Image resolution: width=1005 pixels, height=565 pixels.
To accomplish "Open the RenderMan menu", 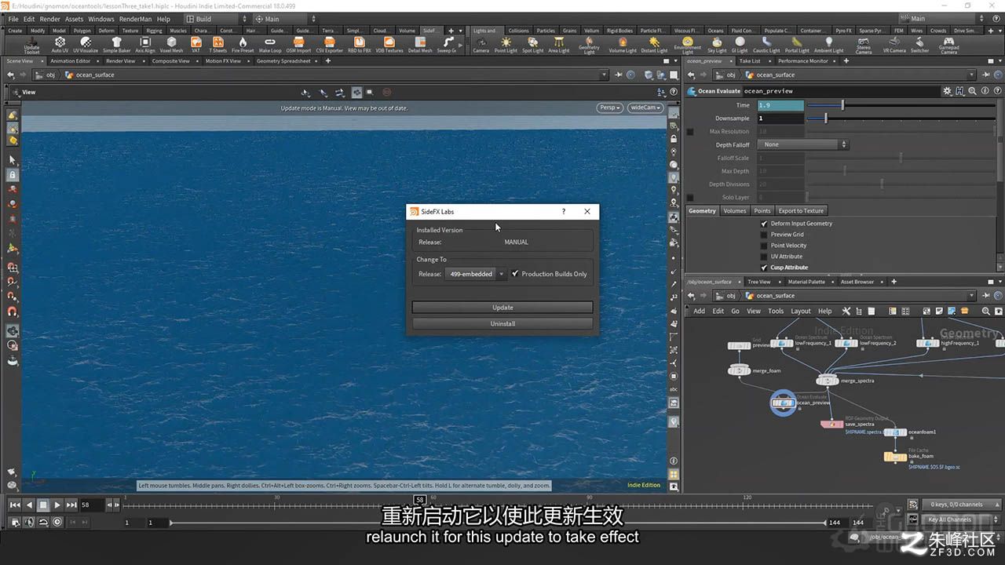I will [x=136, y=19].
